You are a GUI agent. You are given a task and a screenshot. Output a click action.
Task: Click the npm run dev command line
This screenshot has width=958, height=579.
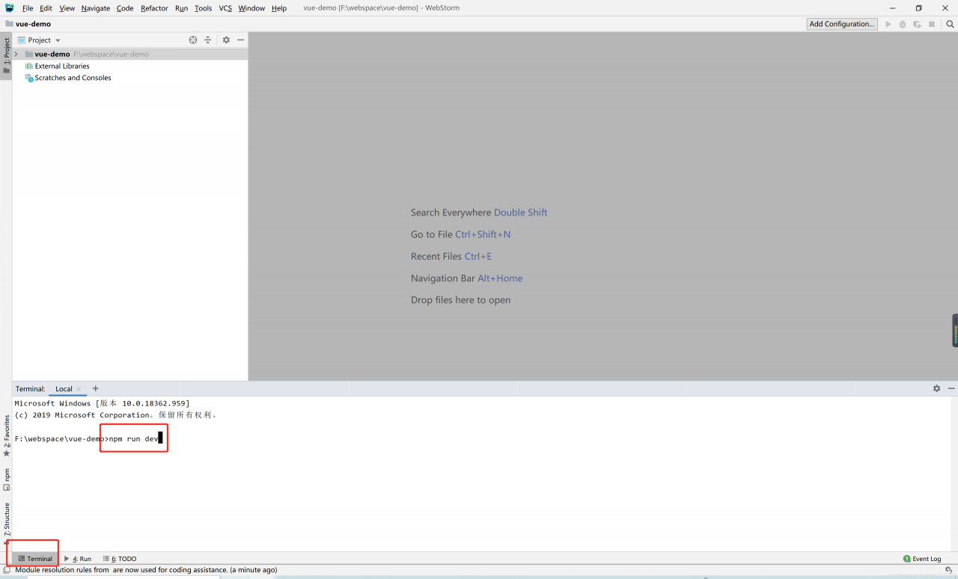(88, 438)
